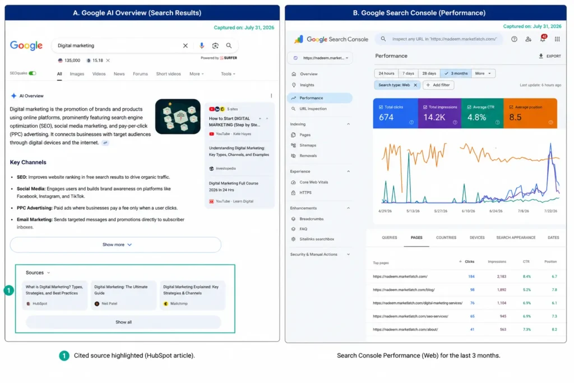Toggle the Total impressions checkbox

click(x=425, y=107)
